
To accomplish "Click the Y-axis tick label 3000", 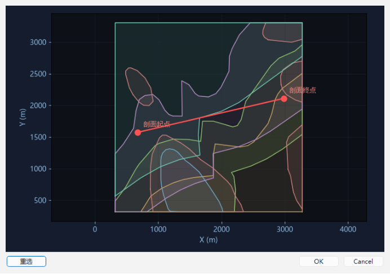I will pyautogui.click(x=38, y=42).
